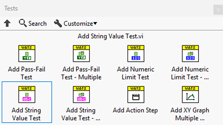Select the Add String Value Test icon
Viewport: 223px width, 125px height.
(x=27, y=94)
